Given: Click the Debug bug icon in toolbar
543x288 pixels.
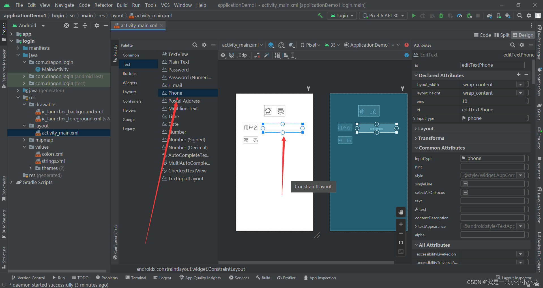Looking at the screenshot, I should click(441, 16).
